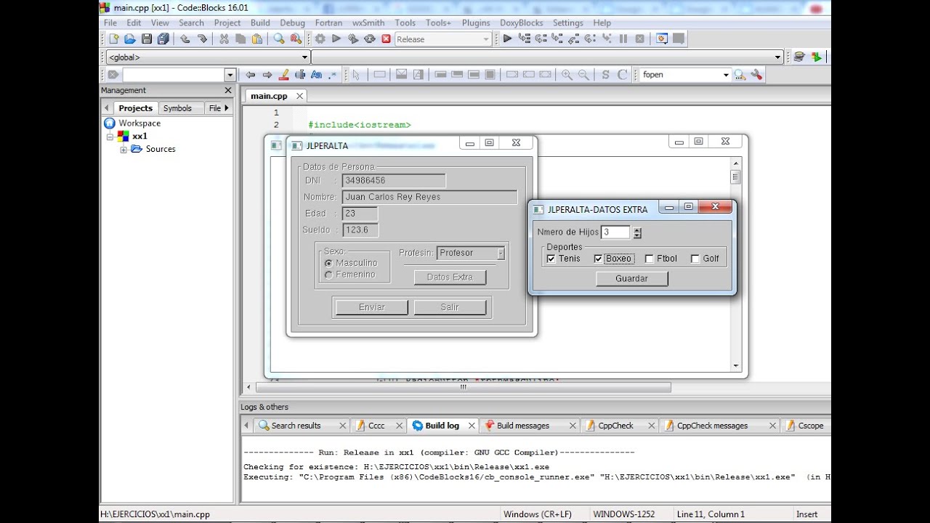Open debugging windows icon in debugger toolbar
The width and height of the screenshot is (930, 523).
pyautogui.click(x=662, y=39)
